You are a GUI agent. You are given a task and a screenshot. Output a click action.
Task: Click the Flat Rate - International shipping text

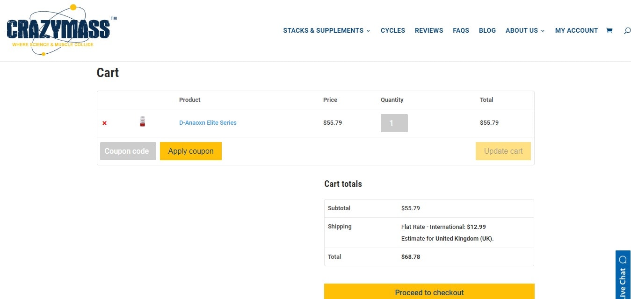pyautogui.click(x=443, y=227)
